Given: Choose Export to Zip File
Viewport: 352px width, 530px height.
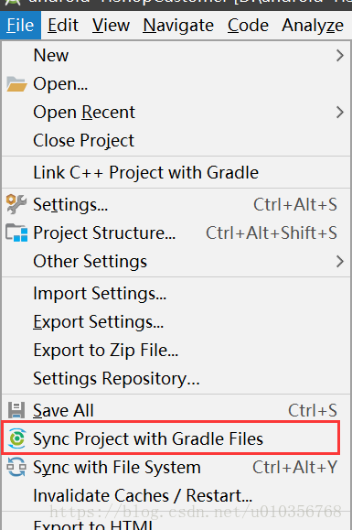Looking at the screenshot, I should pos(106,351).
